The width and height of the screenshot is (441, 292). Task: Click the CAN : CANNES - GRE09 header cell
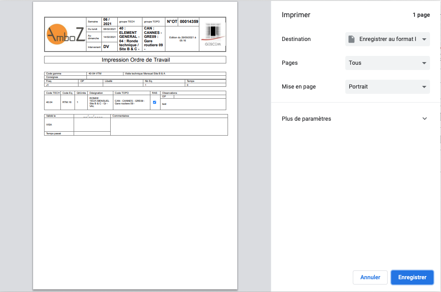tap(153, 39)
